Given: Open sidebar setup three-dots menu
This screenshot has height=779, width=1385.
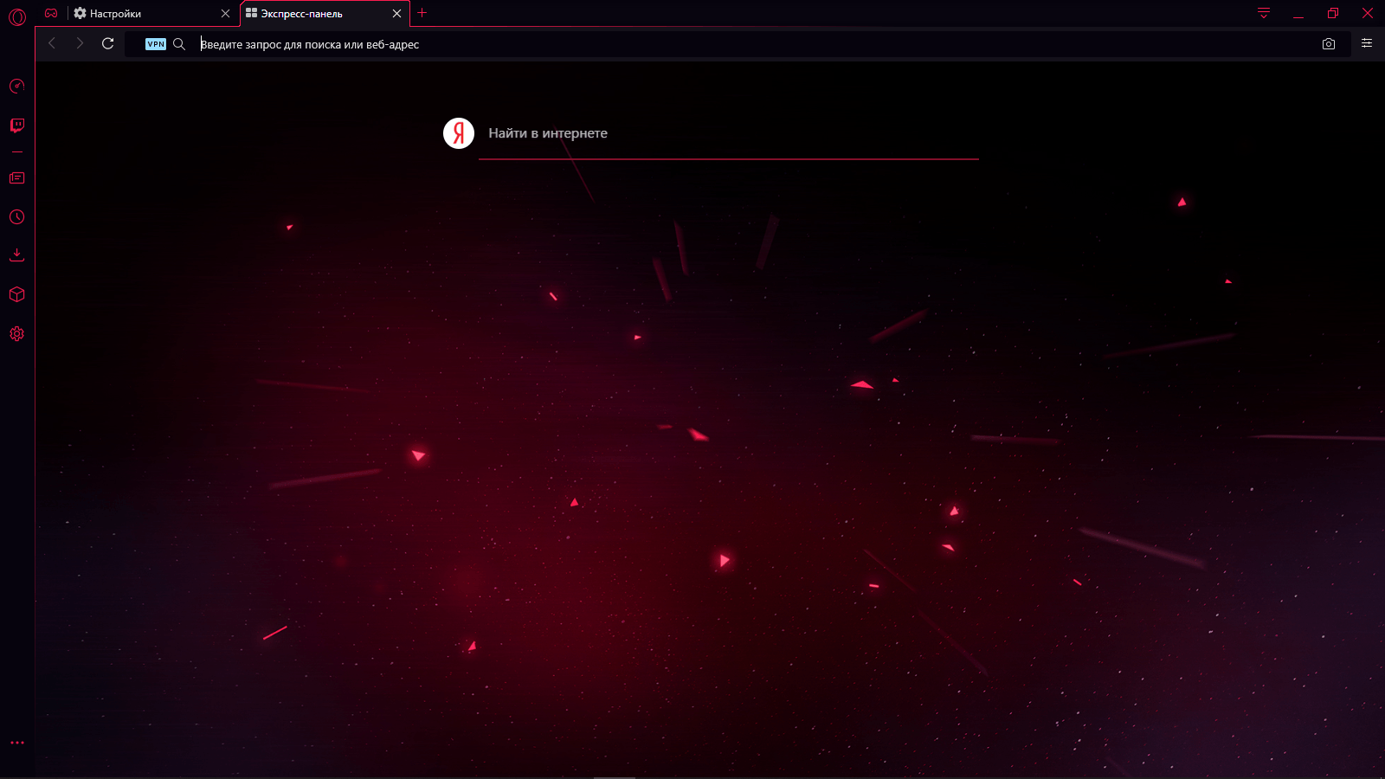Looking at the screenshot, I should (17, 743).
